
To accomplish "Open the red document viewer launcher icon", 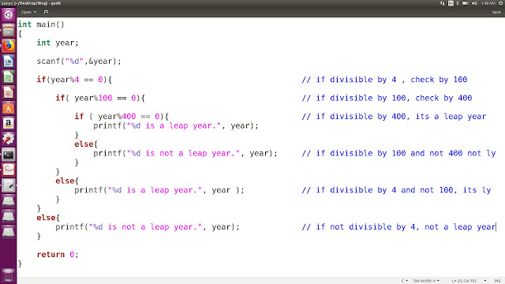I will click(x=9, y=170).
